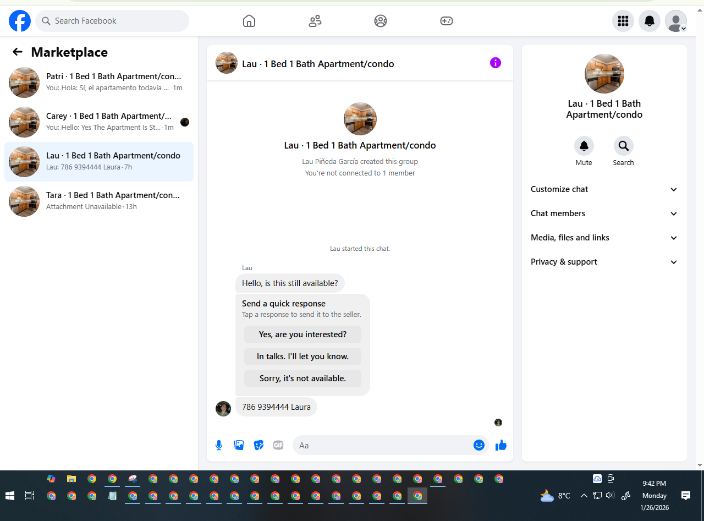This screenshot has width=704, height=521.
Task: Open the Copilot taskbar icon
Action: pyautogui.click(x=51, y=479)
